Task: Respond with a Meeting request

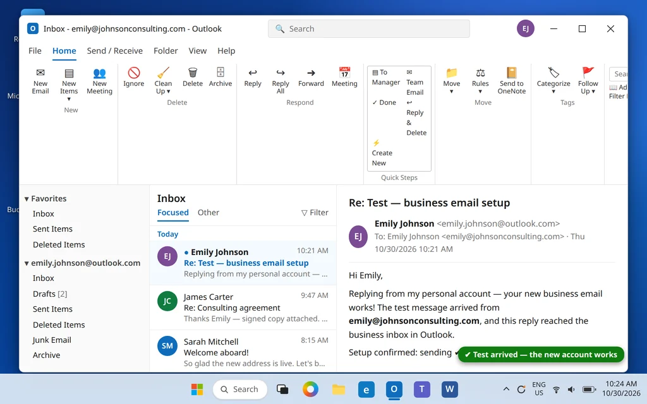Action: (x=344, y=78)
